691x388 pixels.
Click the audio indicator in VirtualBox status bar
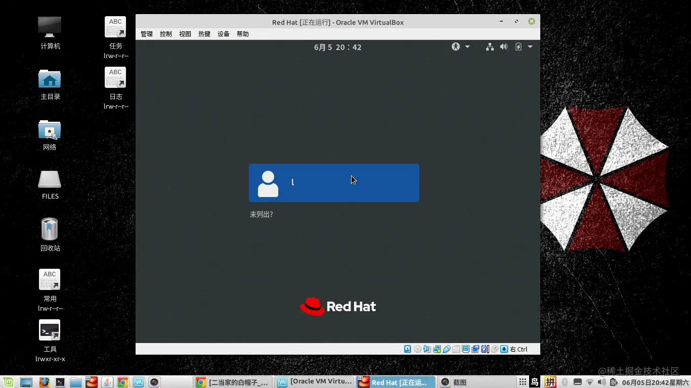point(427,349)
